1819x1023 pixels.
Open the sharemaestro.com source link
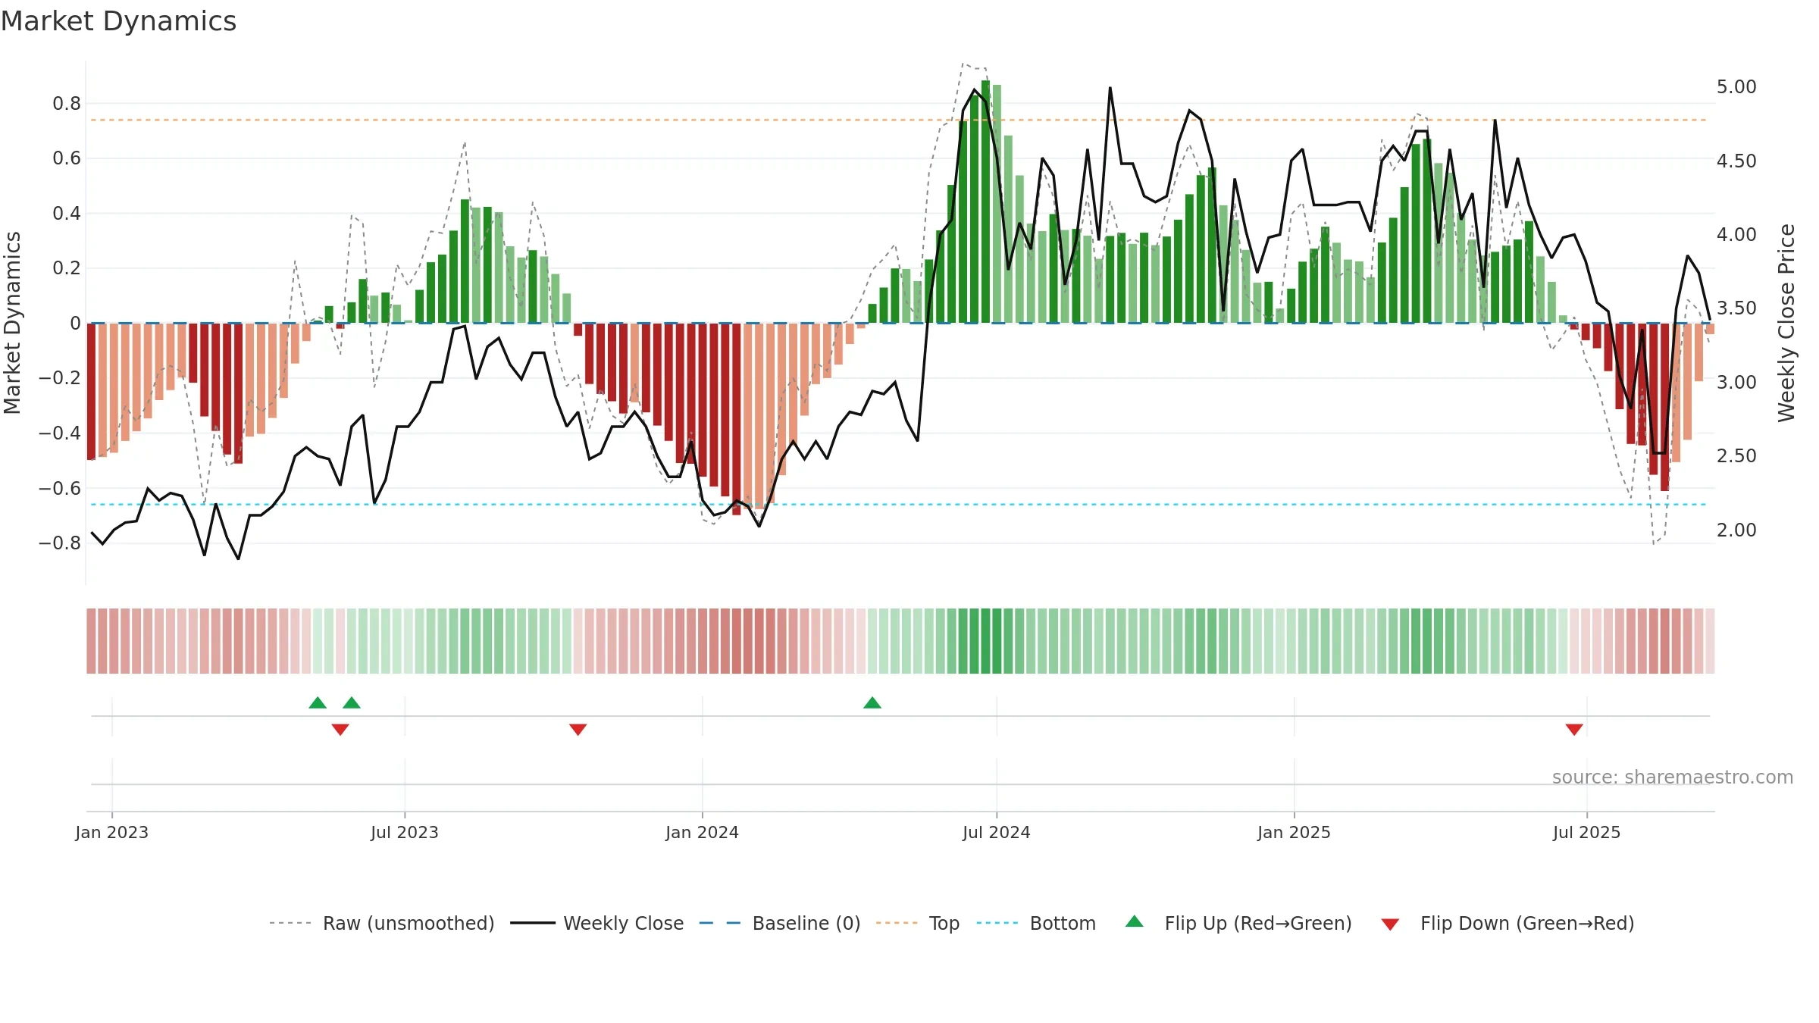pos(1673,777)
